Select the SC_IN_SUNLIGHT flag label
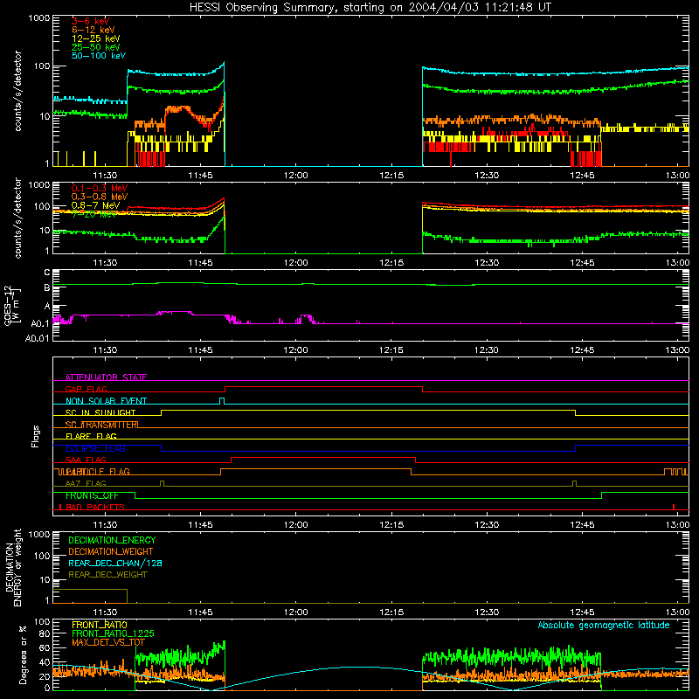This screenshot has height=699, width=699. 100,412
